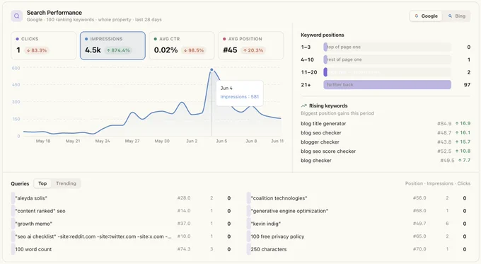Click the Impressions: 581 tooltip value
The width and height of the screenshot is (481, 264).
point(240,97)
